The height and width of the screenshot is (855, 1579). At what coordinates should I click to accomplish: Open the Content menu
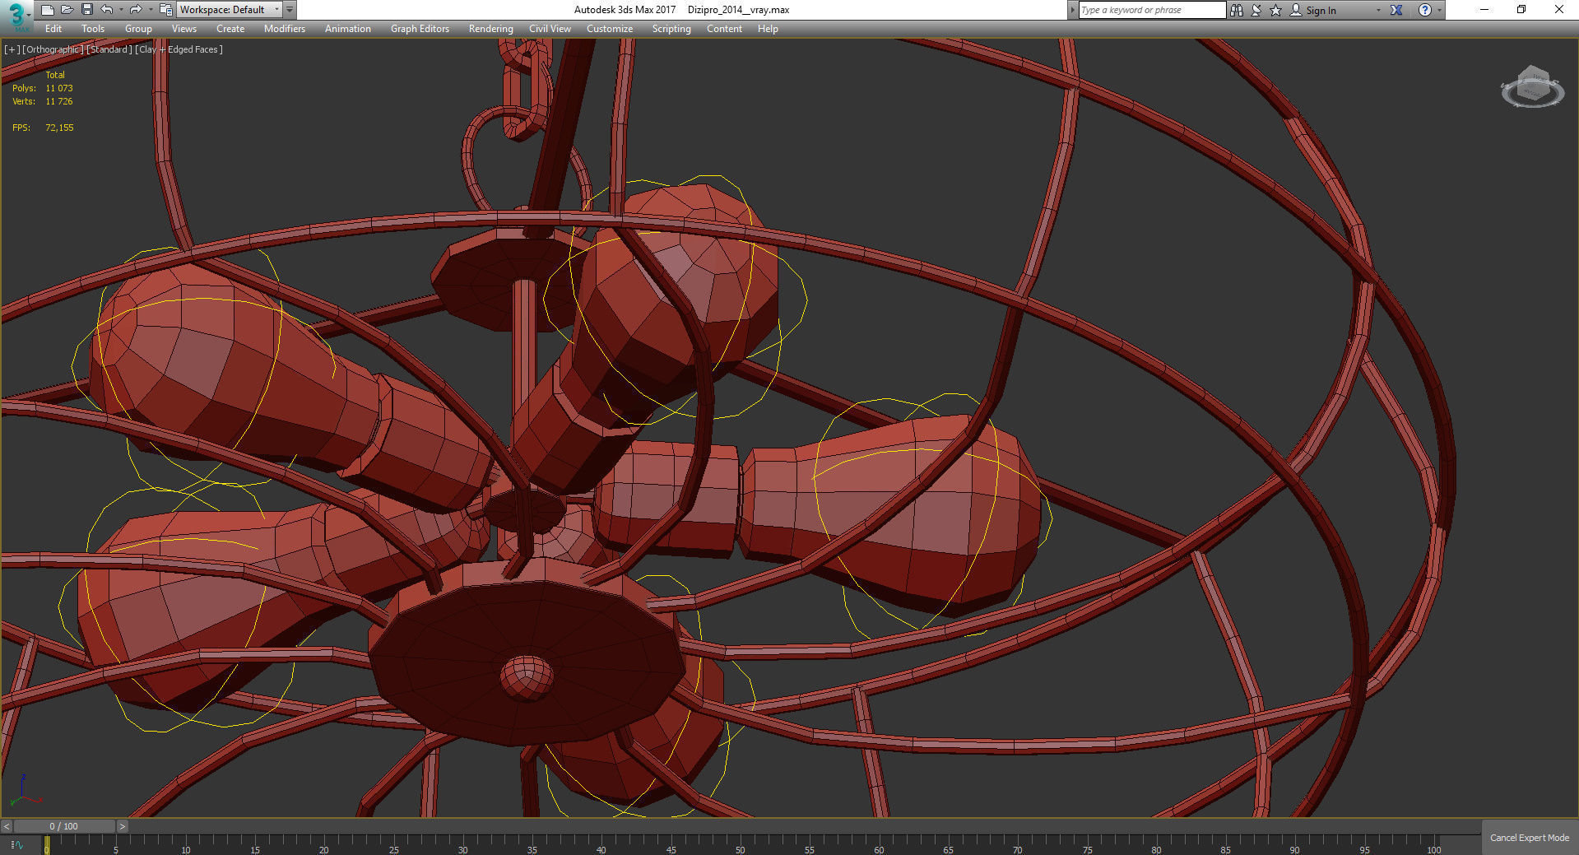pyautogui.click(x=724, y=29)
